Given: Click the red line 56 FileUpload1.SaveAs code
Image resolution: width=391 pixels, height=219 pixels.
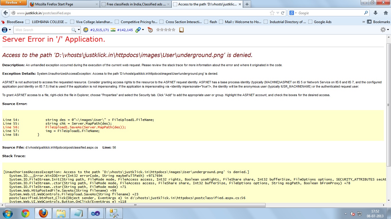Looking at the screenshot, I should (x=86, y=127).
